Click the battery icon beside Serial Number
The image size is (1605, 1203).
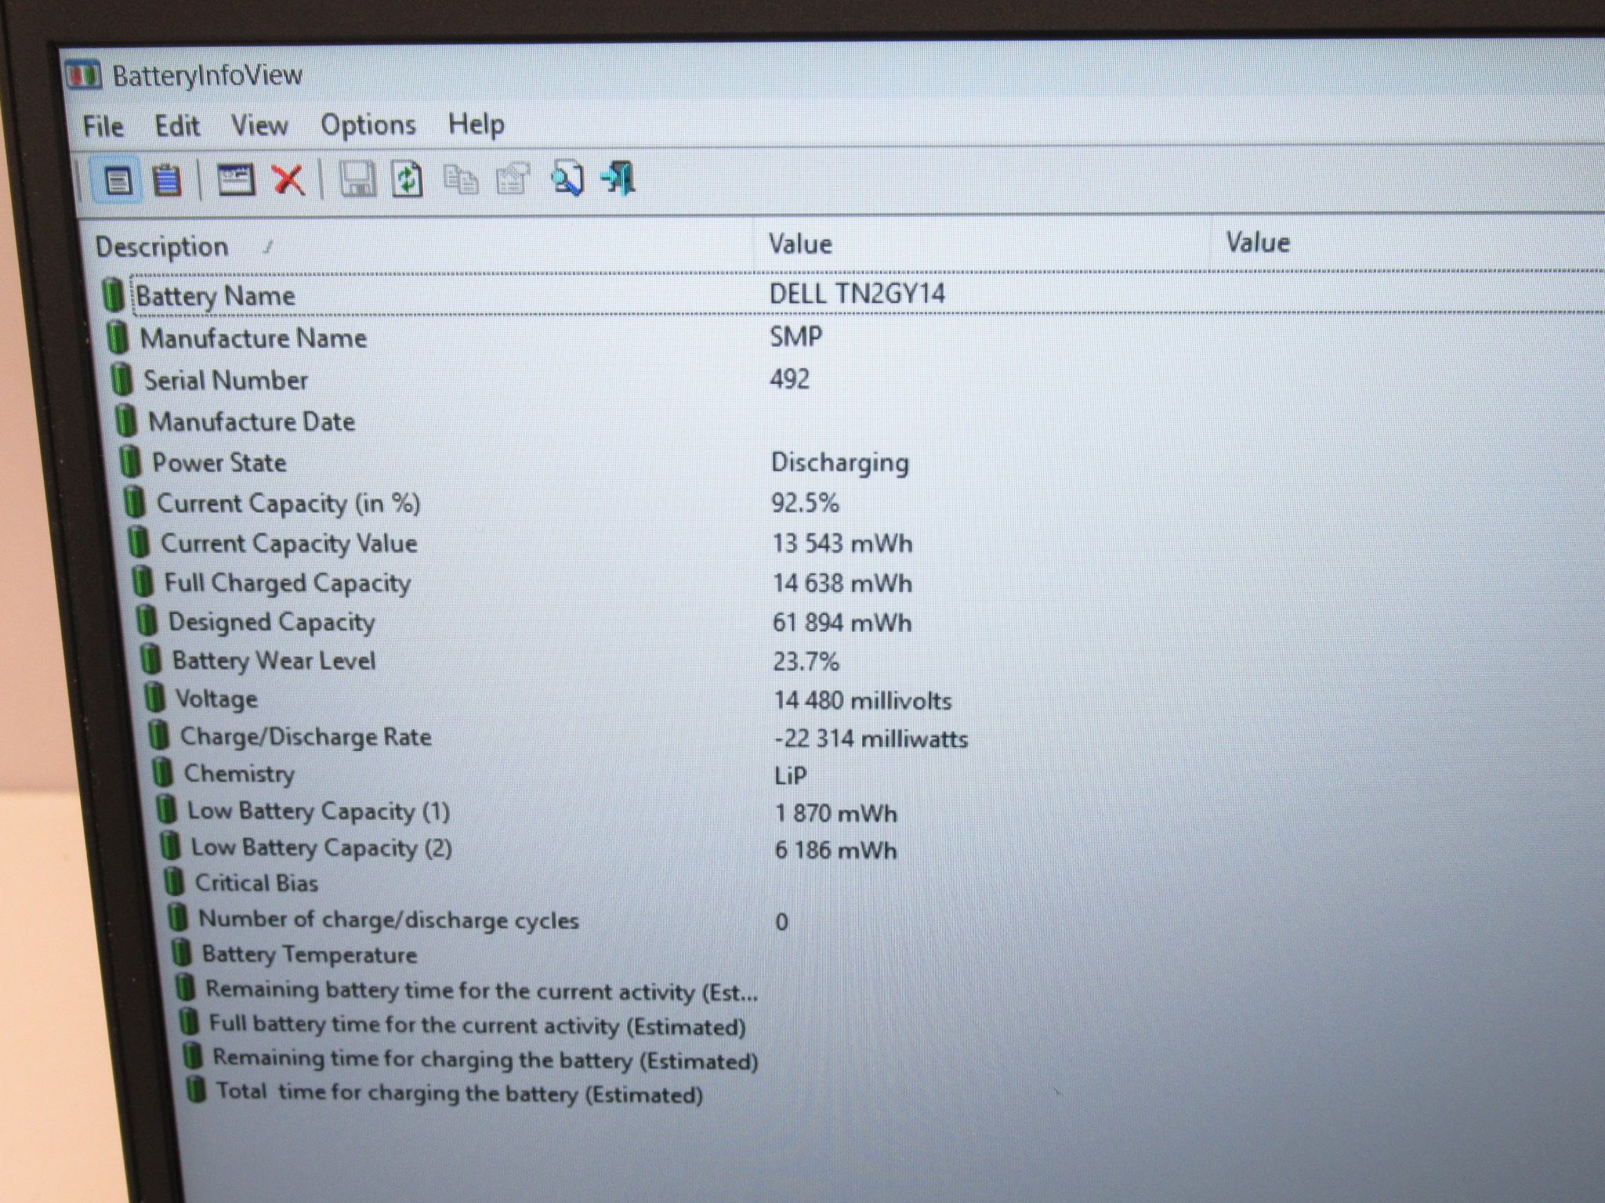tap(121, 380)
